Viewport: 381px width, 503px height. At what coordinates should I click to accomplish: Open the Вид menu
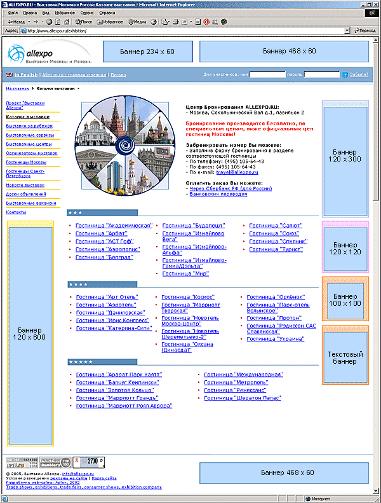tap(46, 13)
